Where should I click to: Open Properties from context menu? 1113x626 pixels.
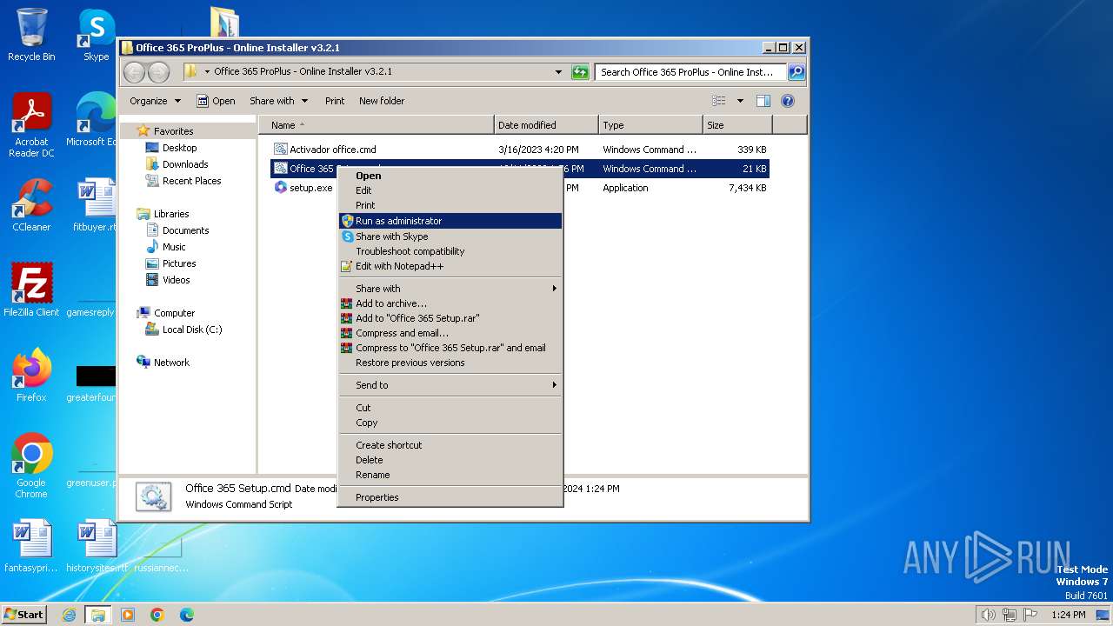(x=450, y=497)
